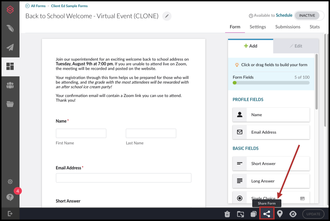
Task: Open the Submissions tab
Action: point(288,27)
